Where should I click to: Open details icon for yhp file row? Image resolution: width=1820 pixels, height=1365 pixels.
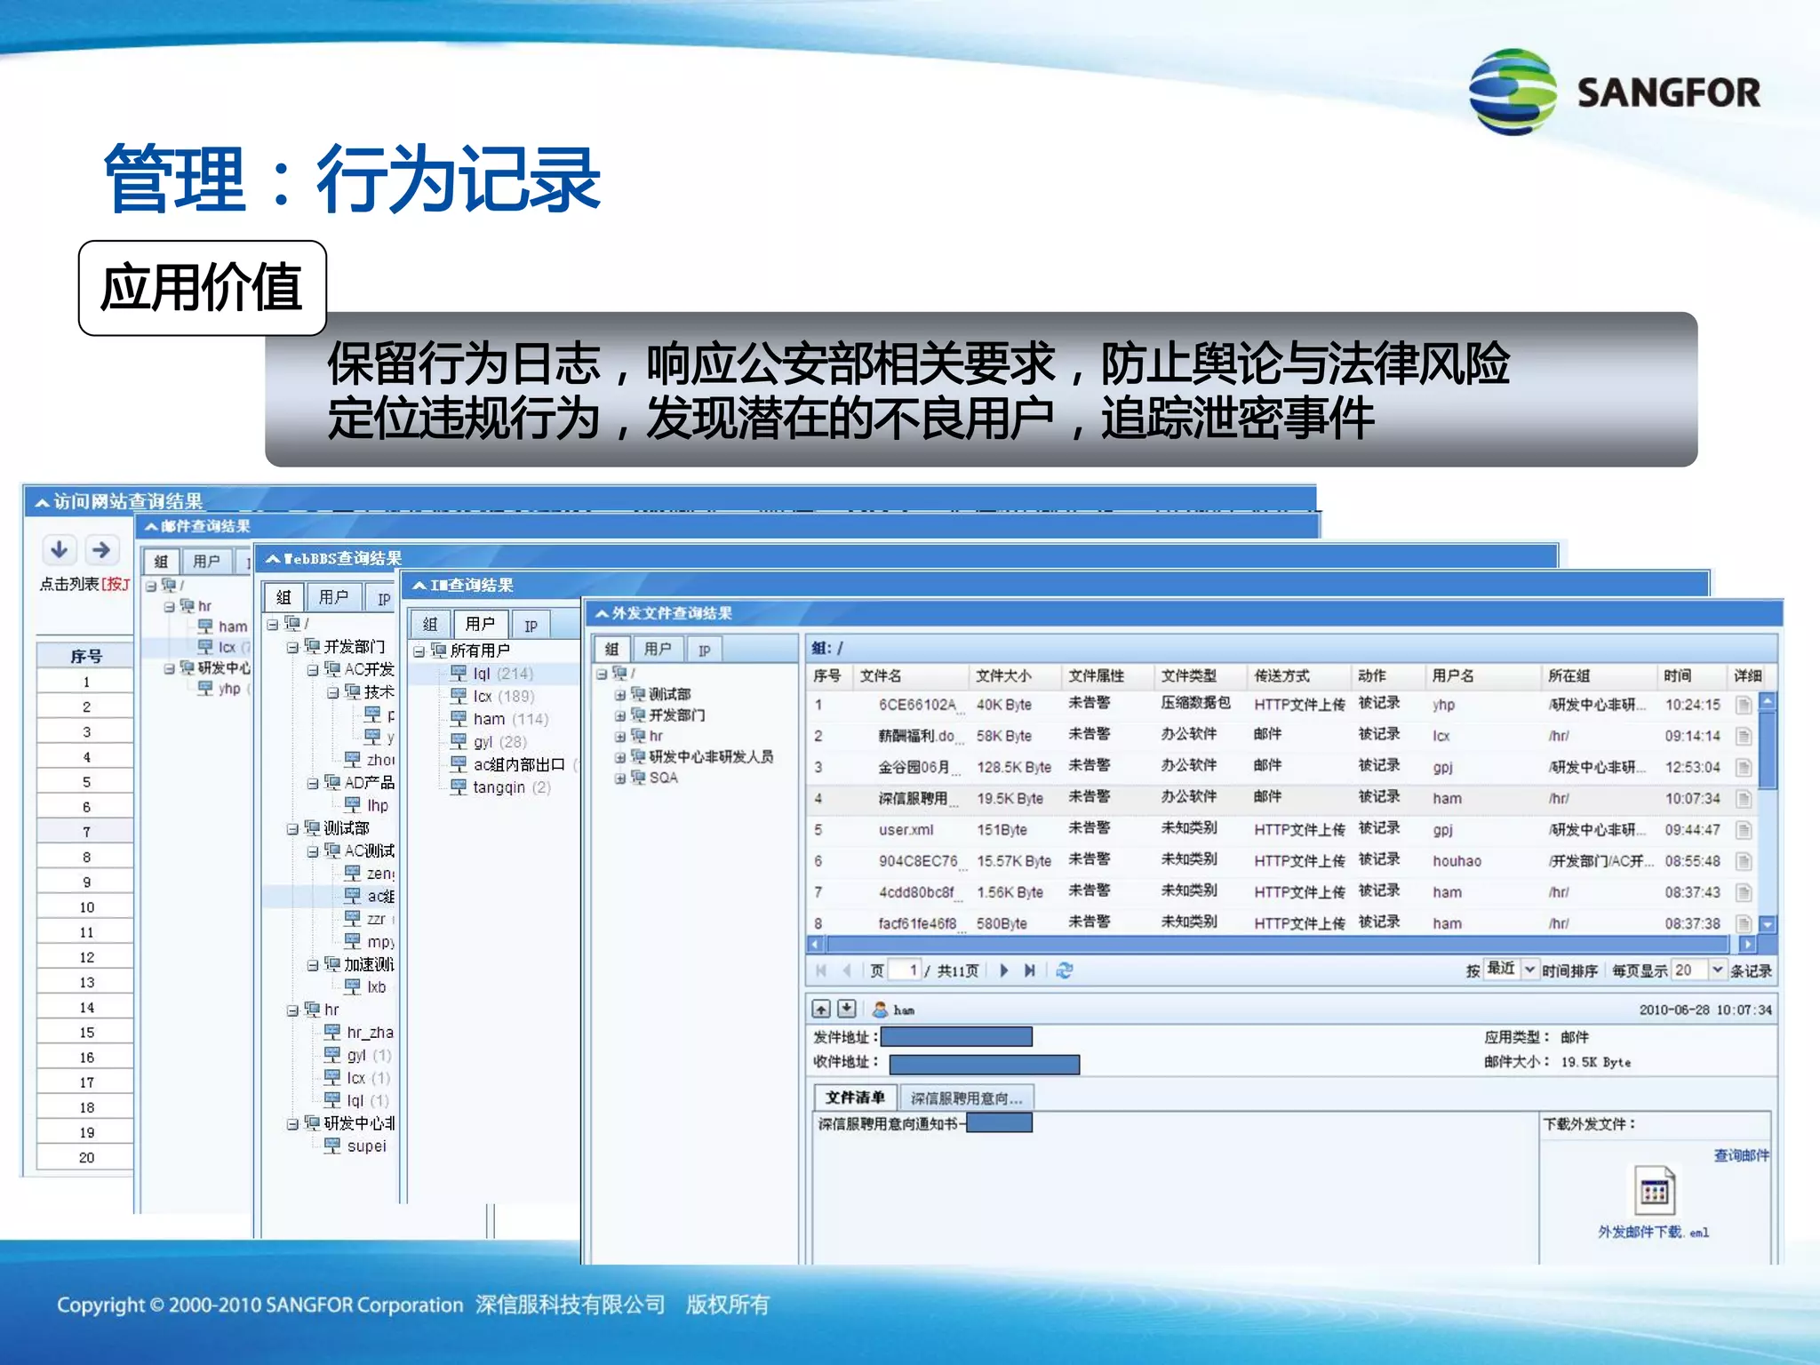coord(1743,705)
